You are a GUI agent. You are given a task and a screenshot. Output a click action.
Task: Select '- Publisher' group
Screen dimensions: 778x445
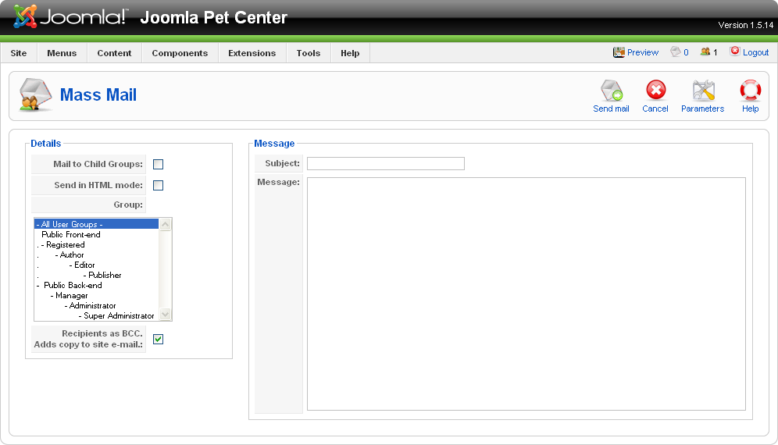[x=96, y=275]
